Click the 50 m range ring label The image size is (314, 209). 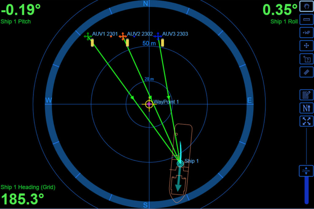pos(149,43)
